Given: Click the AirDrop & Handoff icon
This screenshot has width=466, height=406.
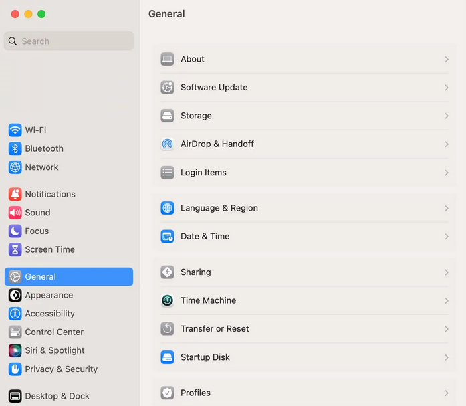Looking at the screenshot, I should [167, 144].
